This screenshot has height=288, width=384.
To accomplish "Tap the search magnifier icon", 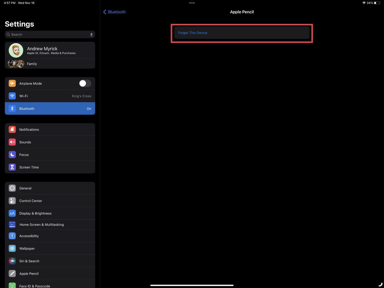I will point(8,35).
